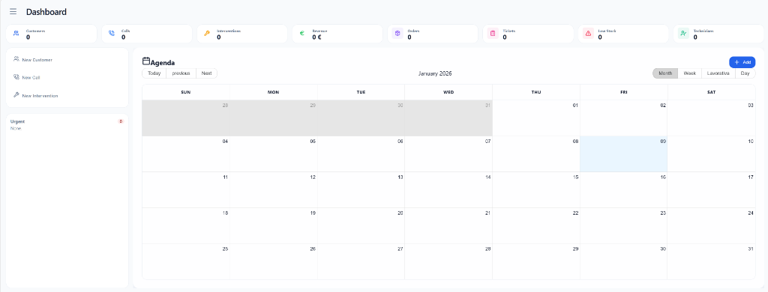Open the hamburger menu next to Dashboard
Viewport: 768px width, 292px height.
[13, 12]
